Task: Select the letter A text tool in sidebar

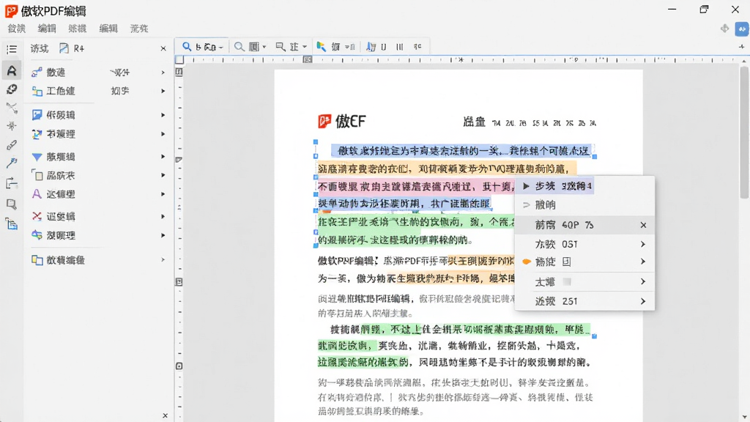Action: point(12,70)
